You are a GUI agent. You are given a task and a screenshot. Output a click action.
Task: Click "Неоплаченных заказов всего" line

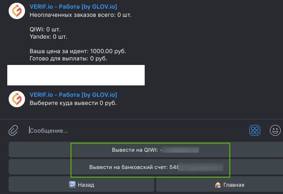[81, 15]
